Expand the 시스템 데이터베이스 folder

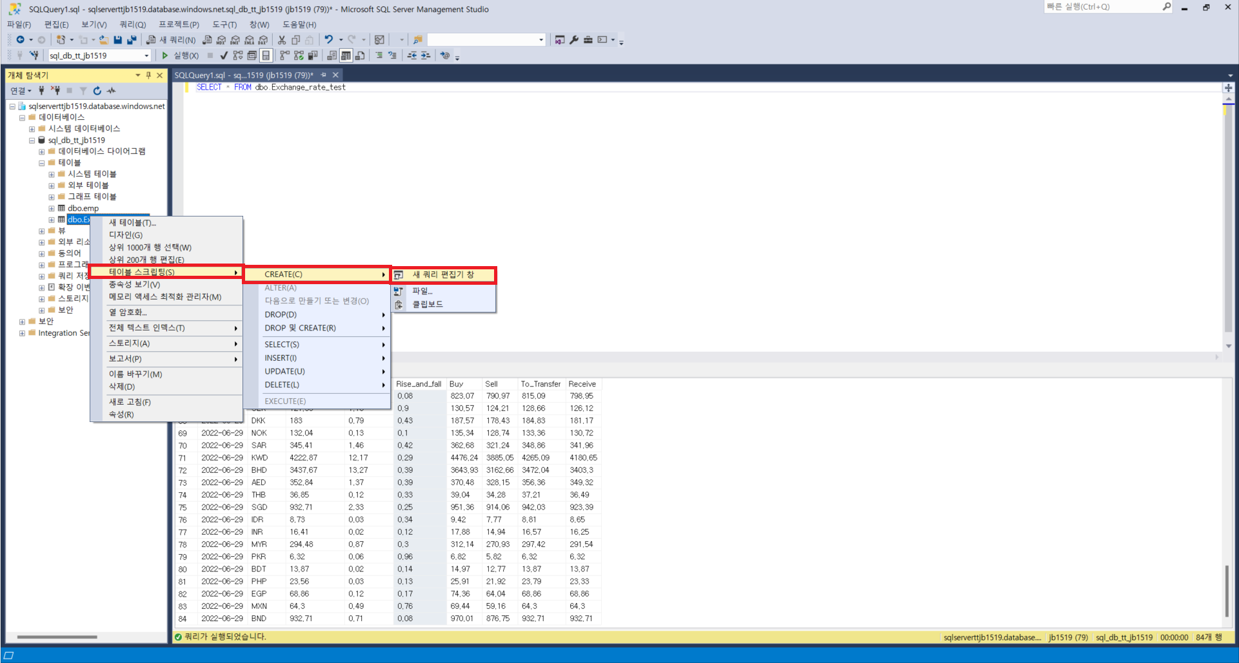(32, 129)
